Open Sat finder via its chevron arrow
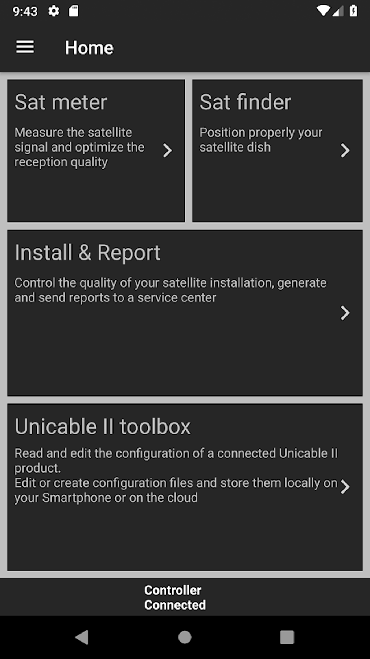 [x=345, y=150]
